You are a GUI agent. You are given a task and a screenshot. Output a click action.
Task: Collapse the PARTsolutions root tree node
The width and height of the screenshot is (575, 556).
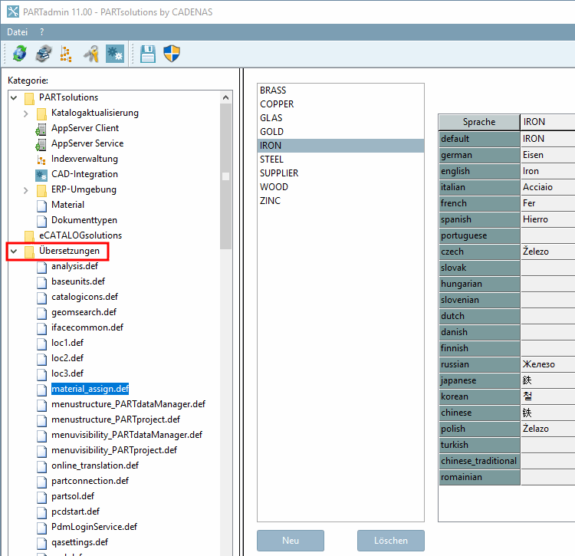coord(14,97)
